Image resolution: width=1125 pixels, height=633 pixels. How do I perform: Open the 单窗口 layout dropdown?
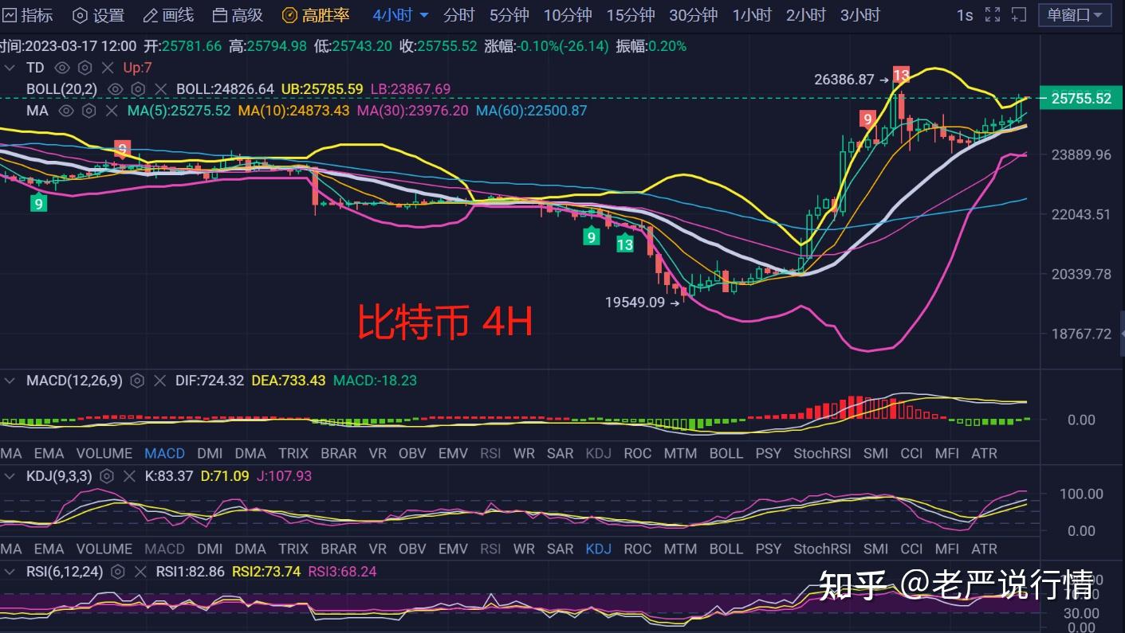tap(1074, 14)
